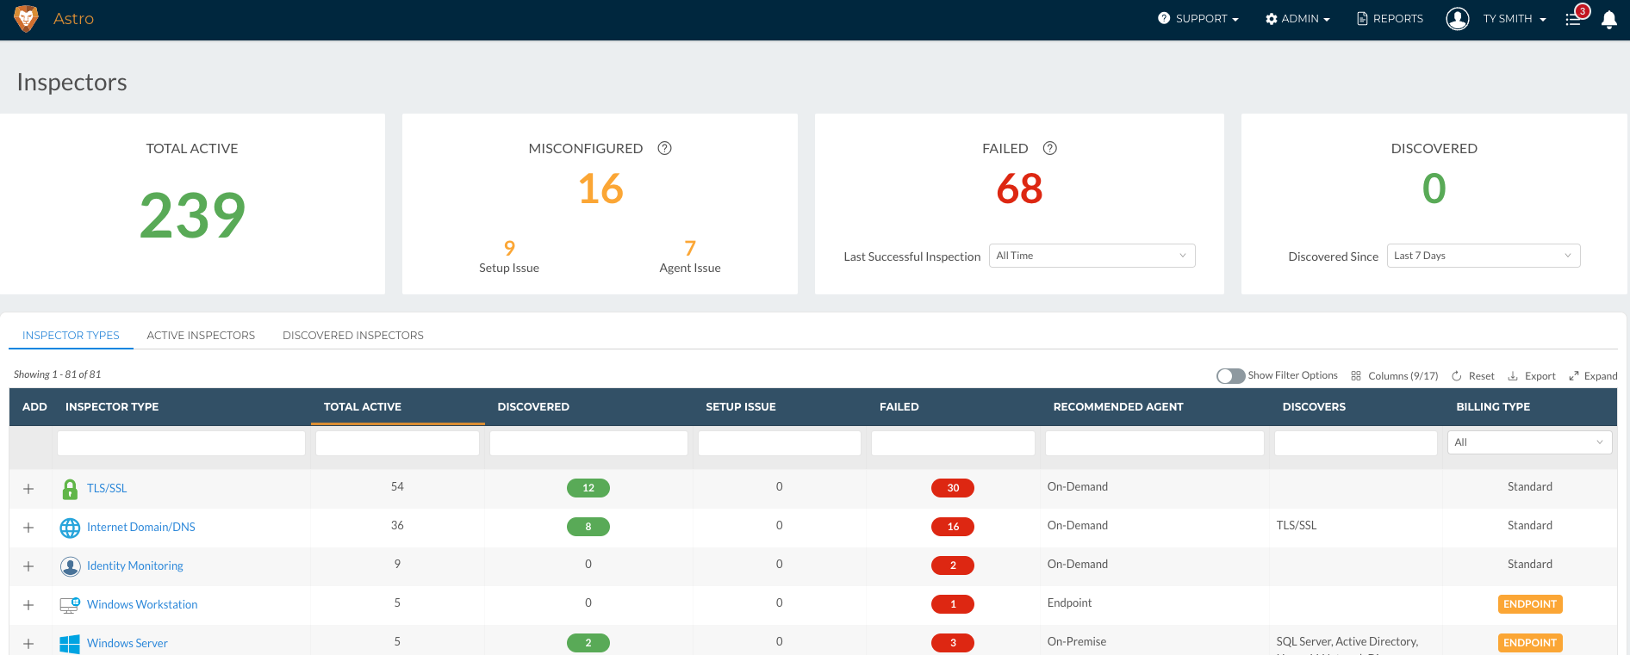Add a Windows Workstation inspector with plus
This screenshot has height=655, width=1630.
(x=28, y=605)
